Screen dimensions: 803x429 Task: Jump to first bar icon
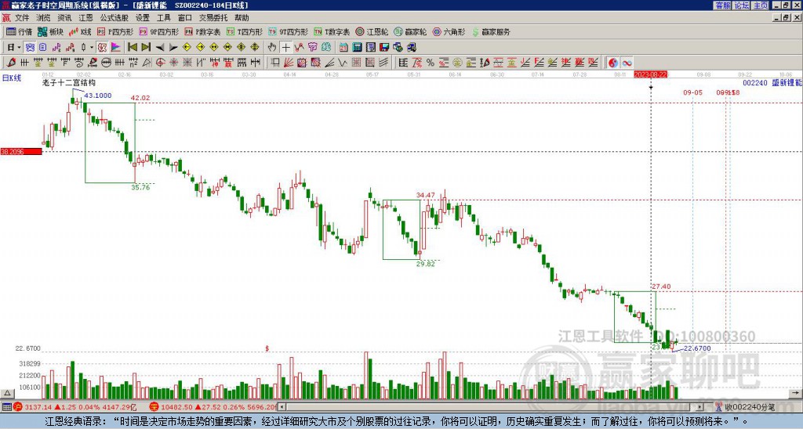133,48
